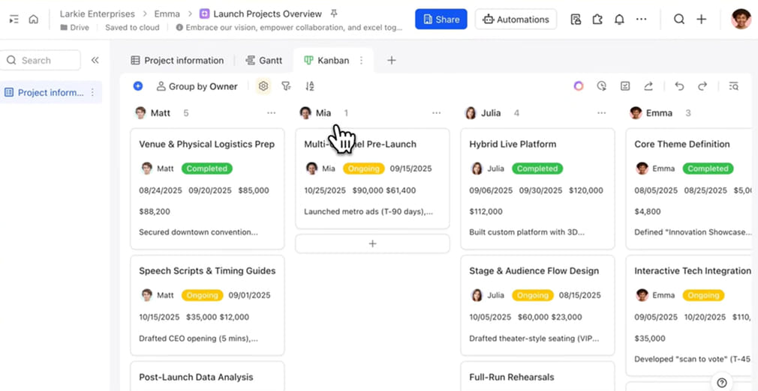Switch to Project information tab
Viewport: 758px width, 391px height.
pos(177,61)
